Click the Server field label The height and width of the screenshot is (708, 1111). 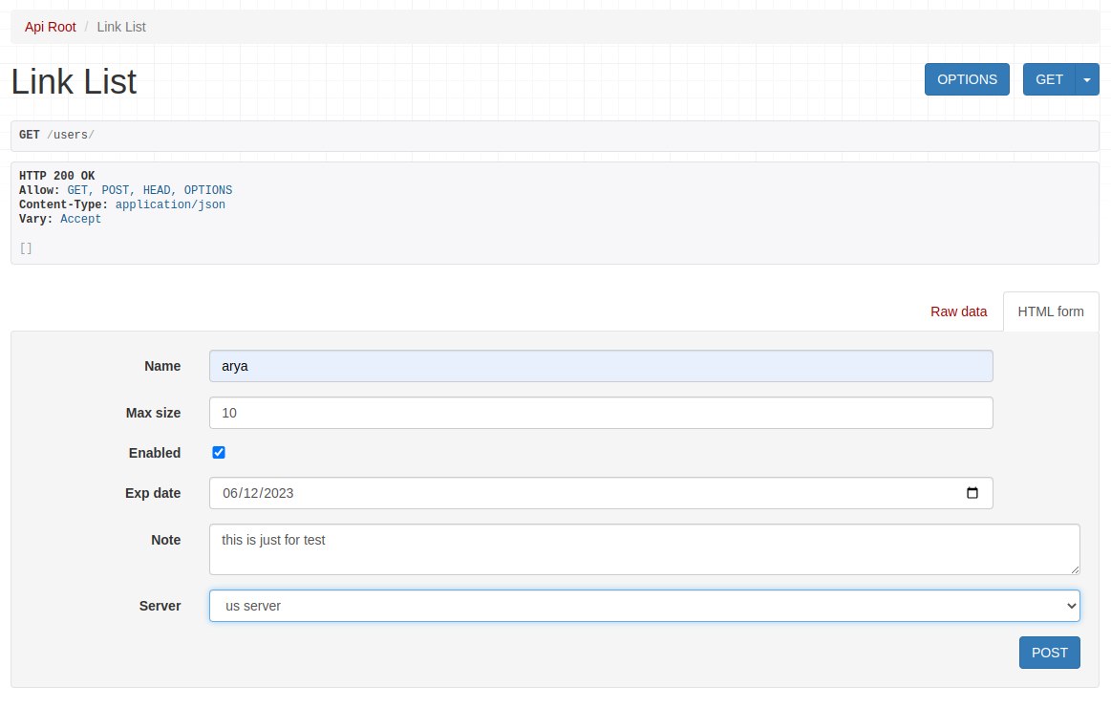tap(160, 606)
